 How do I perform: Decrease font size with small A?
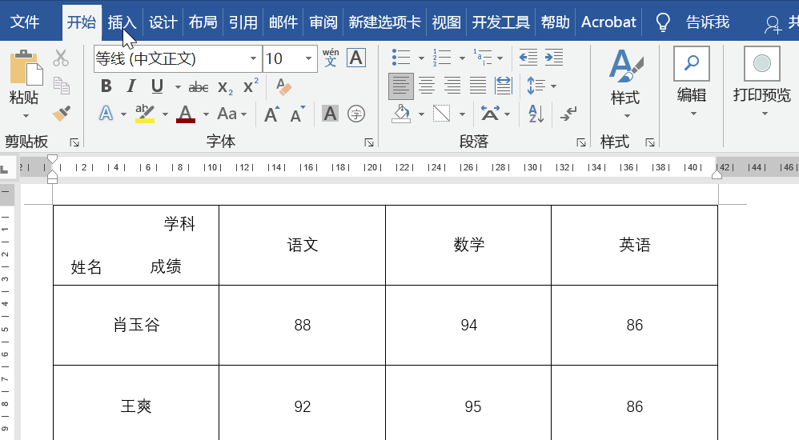[x=298, y=114]
